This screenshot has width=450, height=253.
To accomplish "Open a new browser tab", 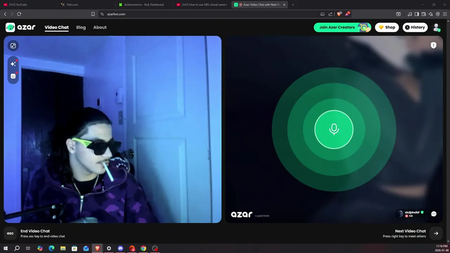I will (293, 5).
